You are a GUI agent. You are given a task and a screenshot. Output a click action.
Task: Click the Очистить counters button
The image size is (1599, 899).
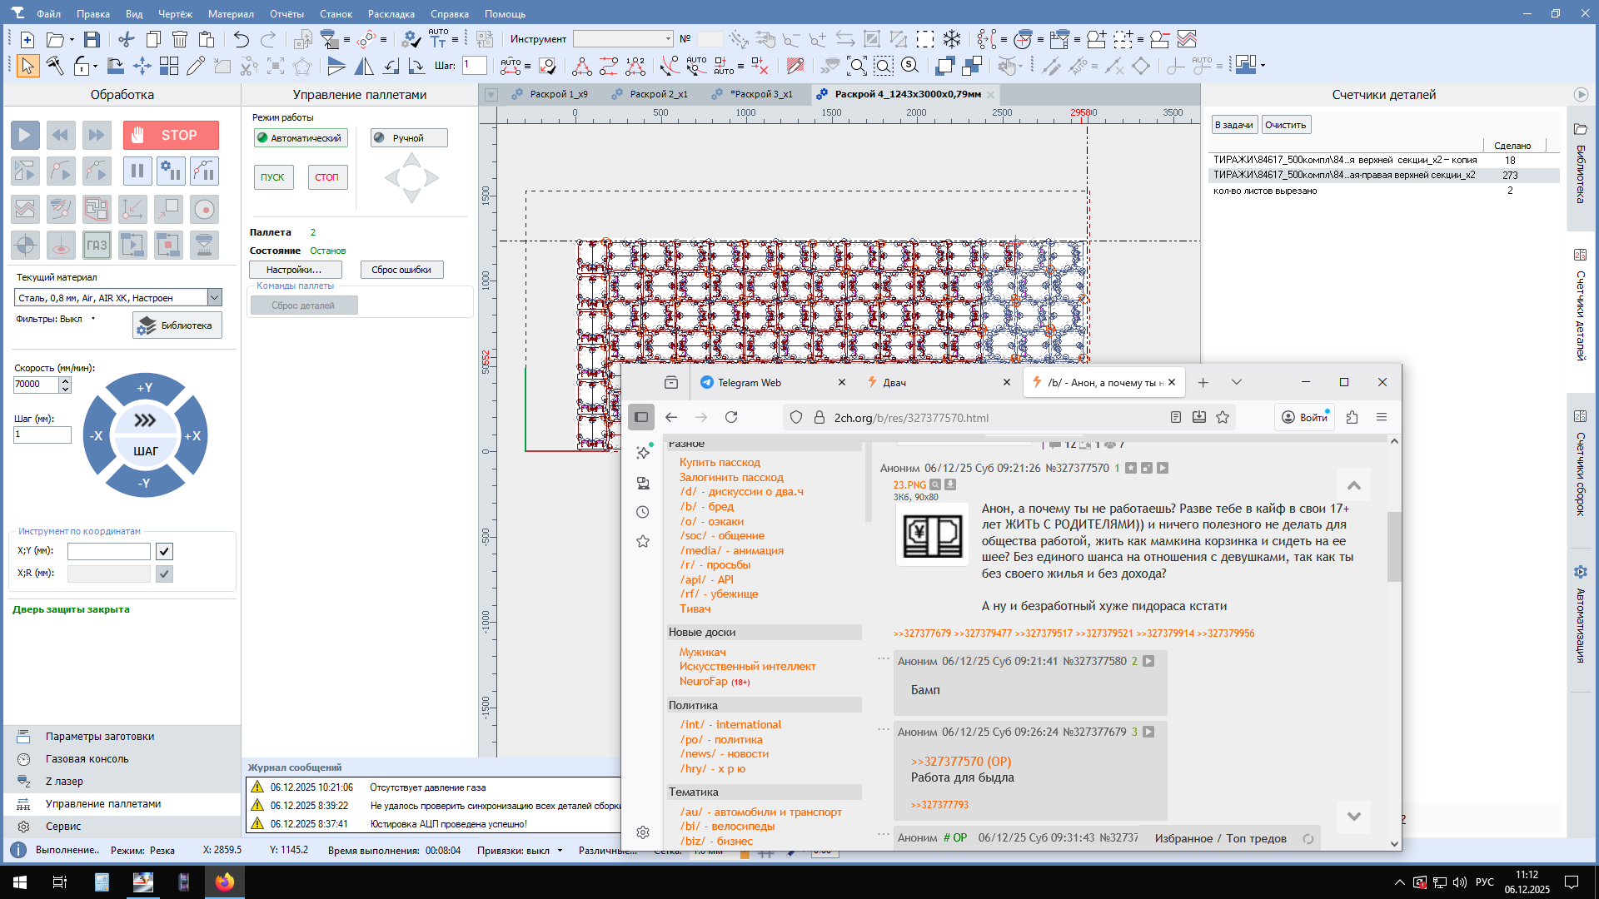1285,125
